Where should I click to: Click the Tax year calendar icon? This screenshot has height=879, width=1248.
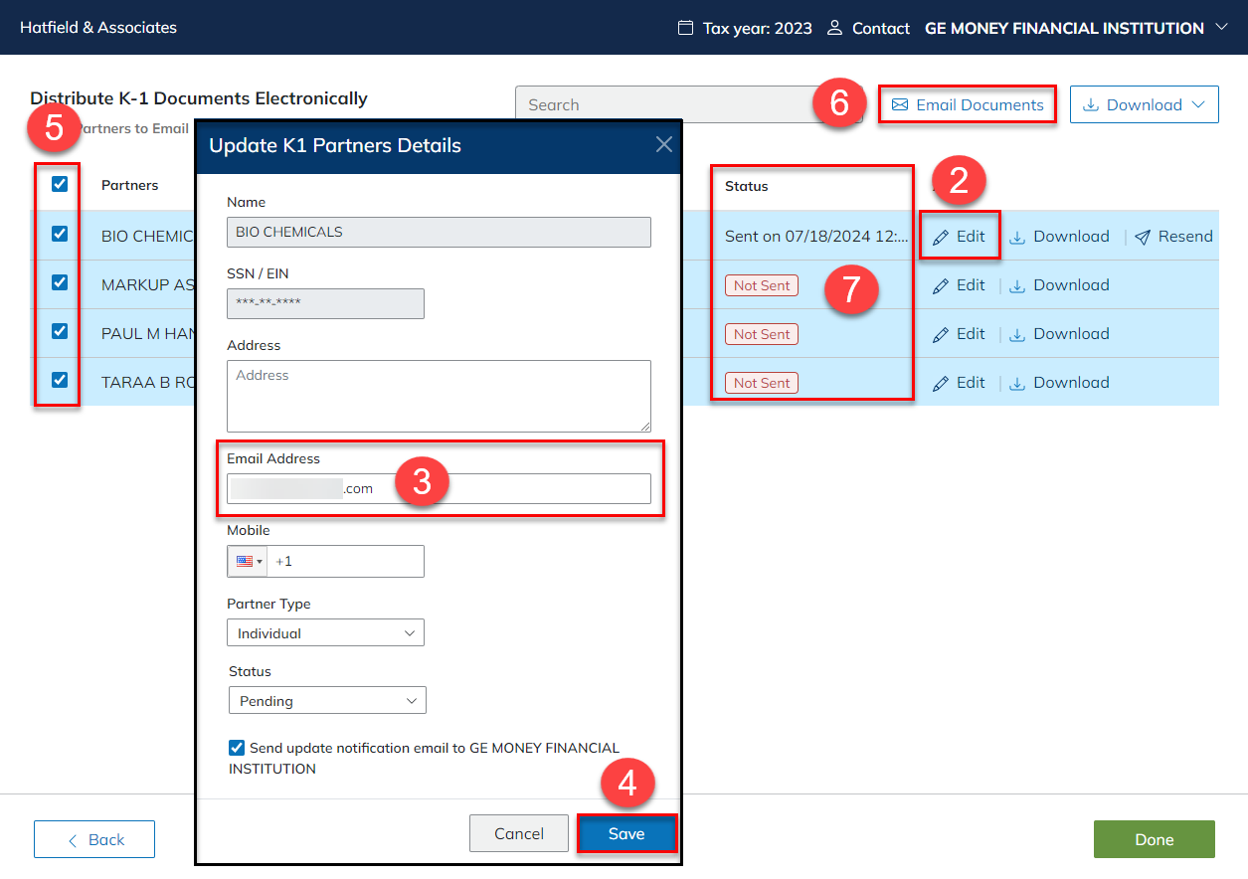pos(685,28)
